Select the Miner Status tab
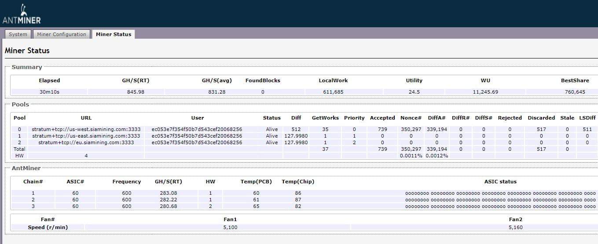The image size is (598, 244). pos(114,34)
